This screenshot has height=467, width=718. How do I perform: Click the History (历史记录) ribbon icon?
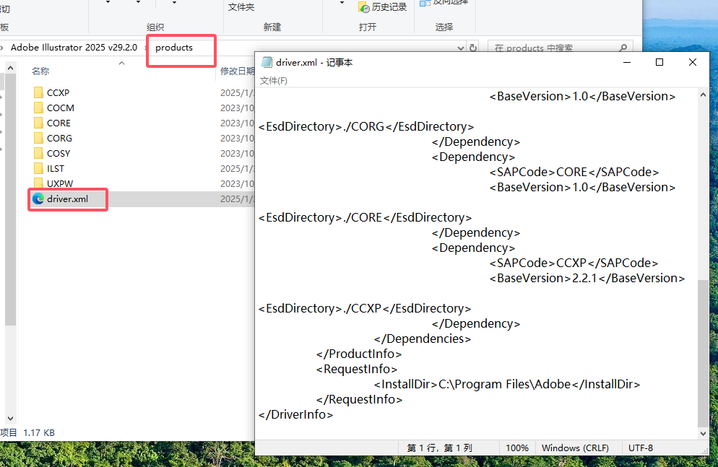365,6
